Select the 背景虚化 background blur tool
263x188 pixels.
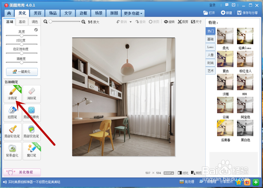13,151
